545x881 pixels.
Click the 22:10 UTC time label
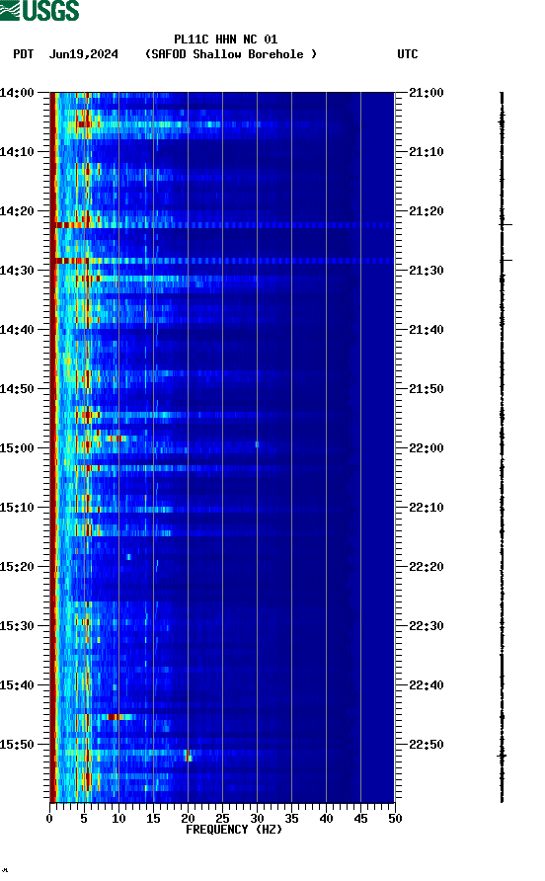[x=427, y=508]
